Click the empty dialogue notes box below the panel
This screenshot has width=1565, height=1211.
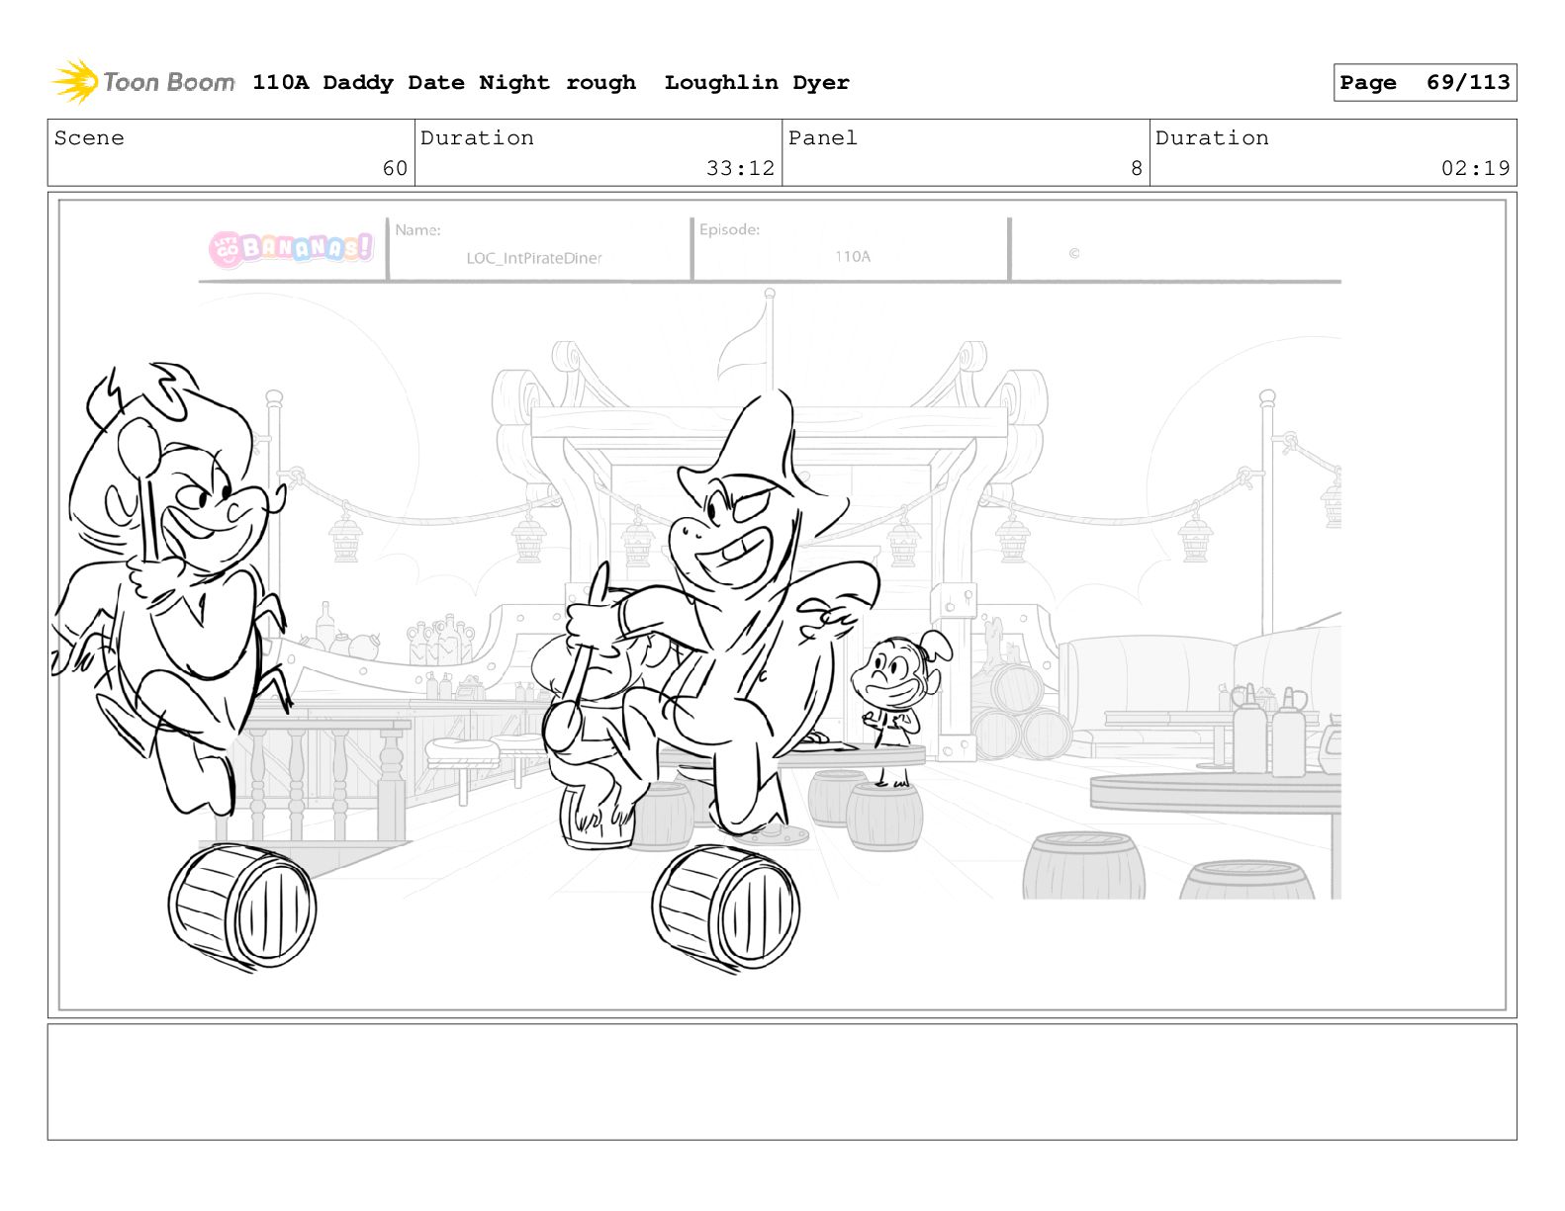click(782, 1081)
